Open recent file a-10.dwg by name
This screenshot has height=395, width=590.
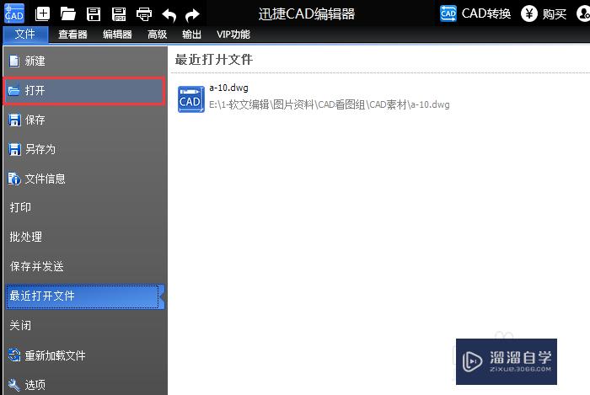point(228,88)
